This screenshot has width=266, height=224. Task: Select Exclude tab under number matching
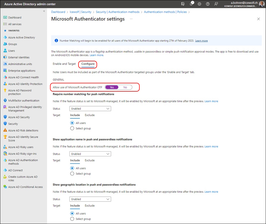pos(90,115)
